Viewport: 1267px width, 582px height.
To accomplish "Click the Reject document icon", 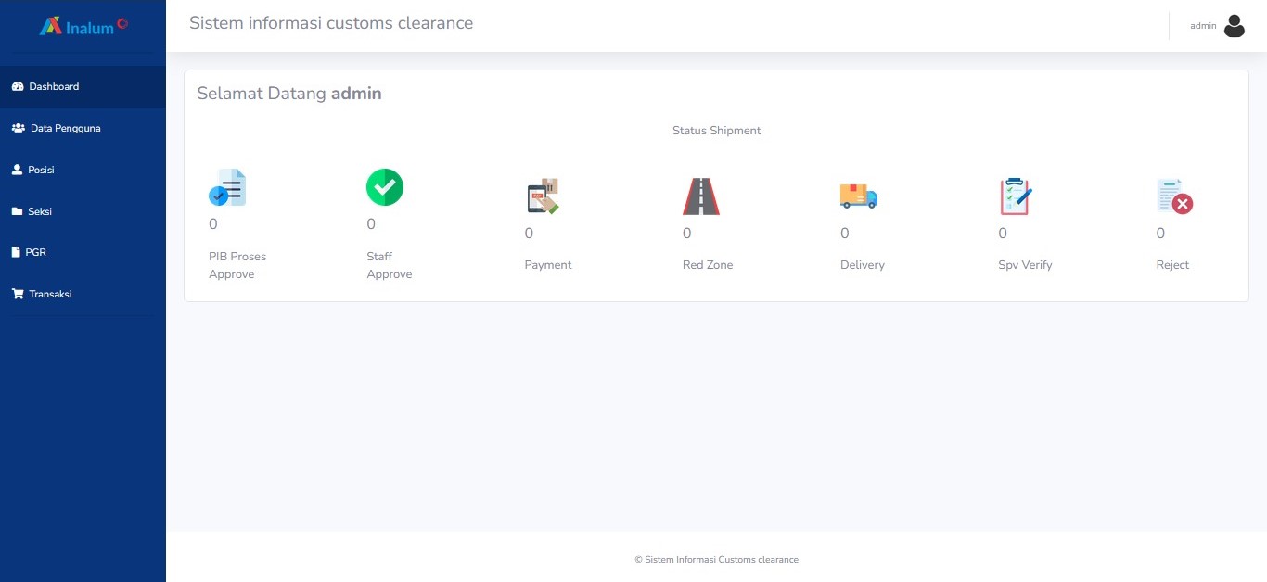I will (x=1174, y=196).
